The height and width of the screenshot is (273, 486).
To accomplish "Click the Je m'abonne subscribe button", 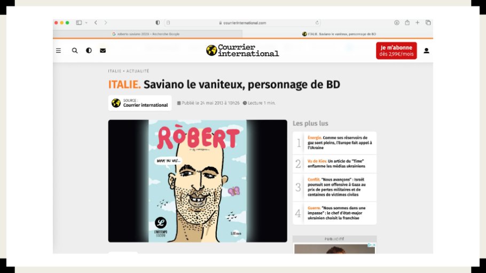I will point(396,51).
